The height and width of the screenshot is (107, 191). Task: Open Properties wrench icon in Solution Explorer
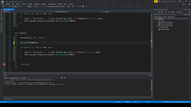click(179, 12)
